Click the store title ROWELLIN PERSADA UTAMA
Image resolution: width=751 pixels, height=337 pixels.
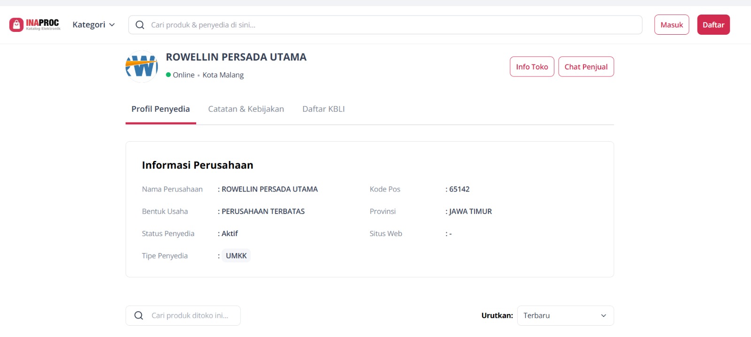point(236,57)
